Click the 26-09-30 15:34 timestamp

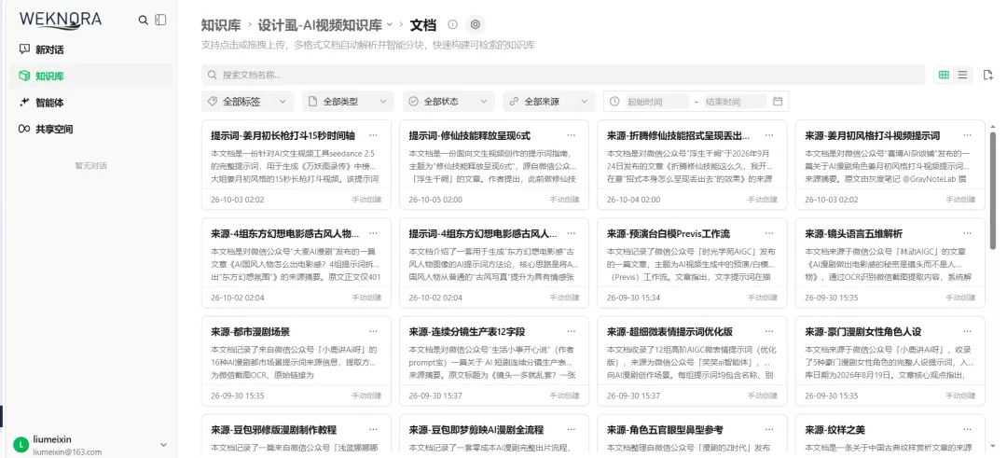tap(633, 298)
